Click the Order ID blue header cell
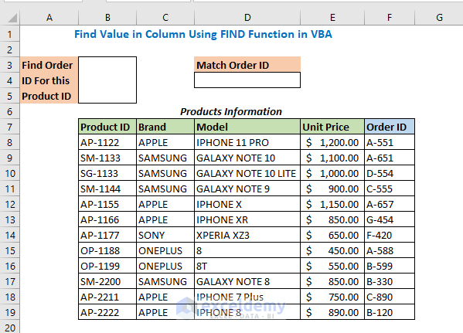Viewport: 463px width, 333px height. click(390, 127)
